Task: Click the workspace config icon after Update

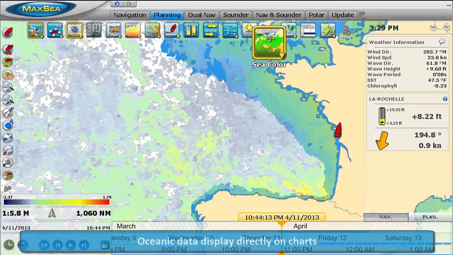Action: (362, 15)
